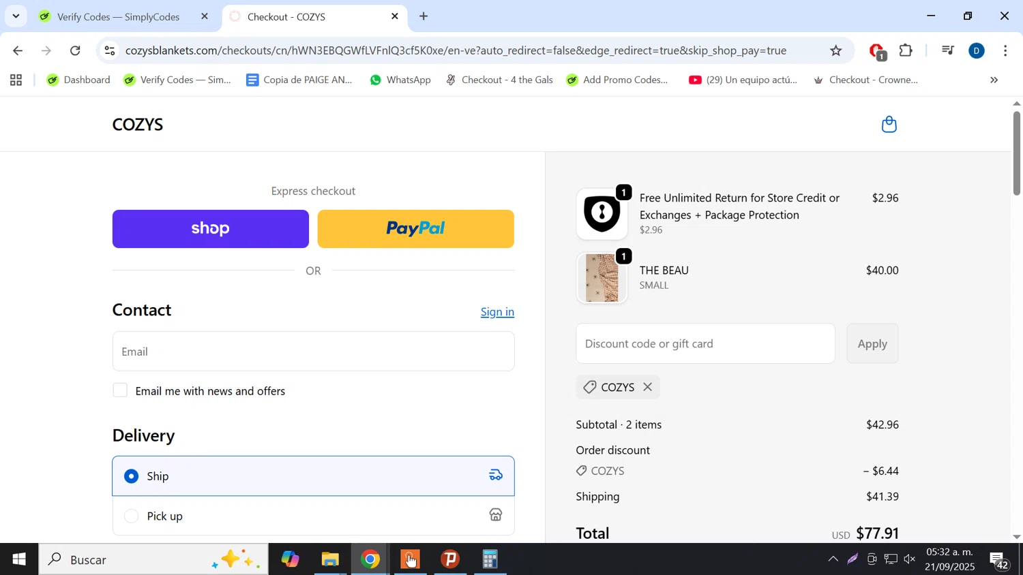Viewport: 1023px width, 575px height.
Task: Open the tab search dropdown arrow
Action: click(x=16, y=16)
